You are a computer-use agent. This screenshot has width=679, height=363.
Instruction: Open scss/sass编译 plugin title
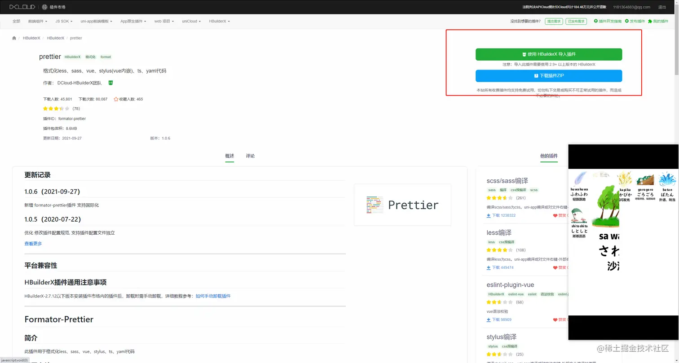[507, 181]
